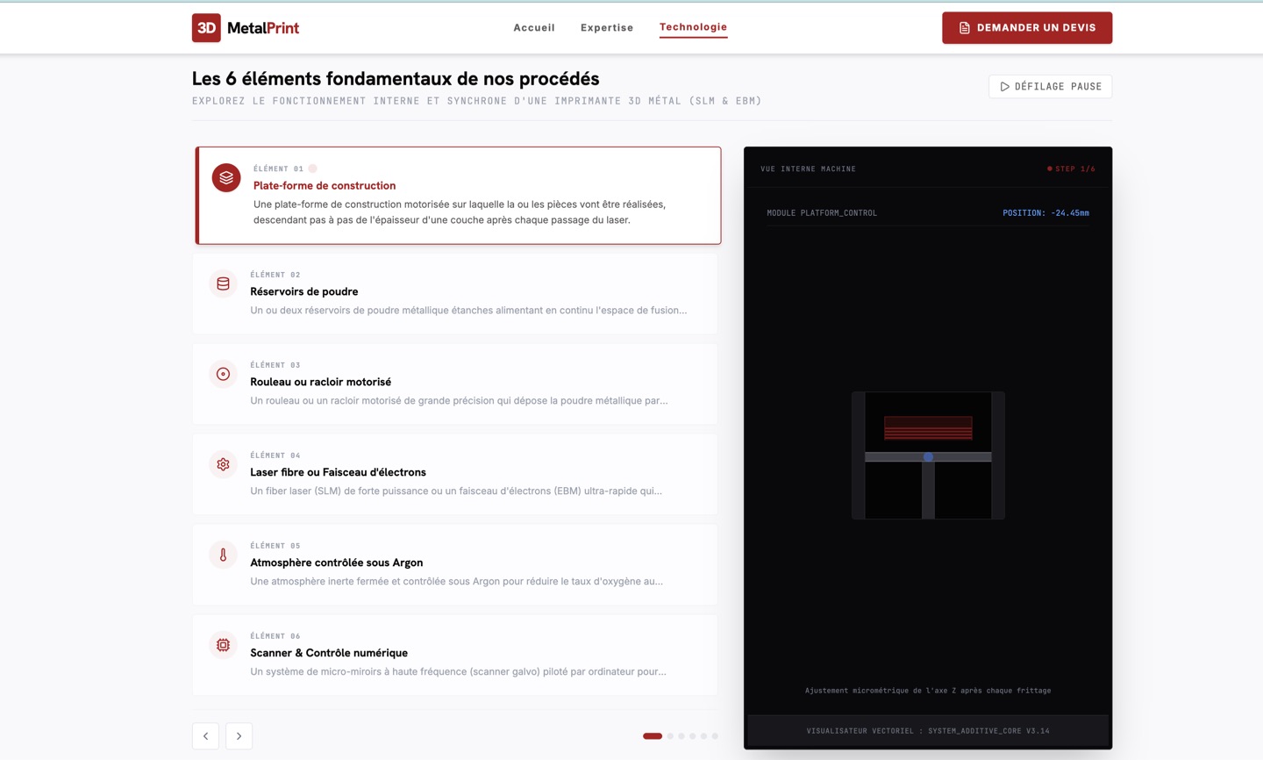Click the VUE INTERNE MACHINE header
This screenshot has width=1263, height=760.
(x=808, y=168)
